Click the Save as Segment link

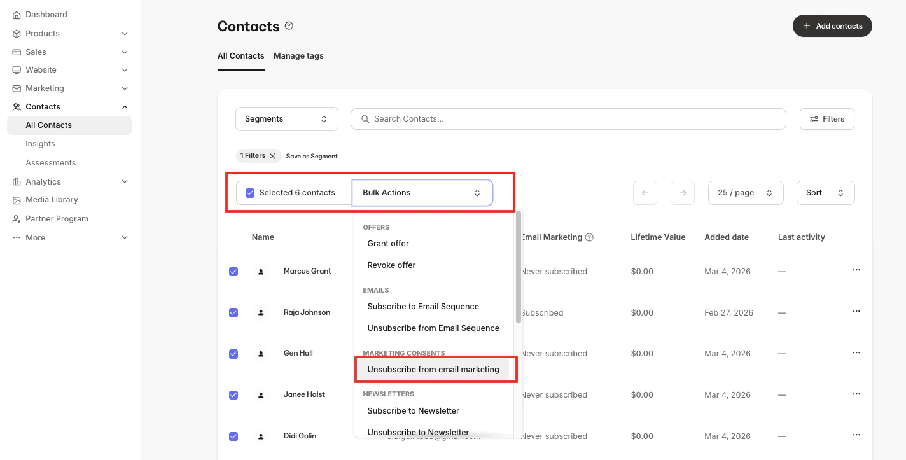(312, 156)
